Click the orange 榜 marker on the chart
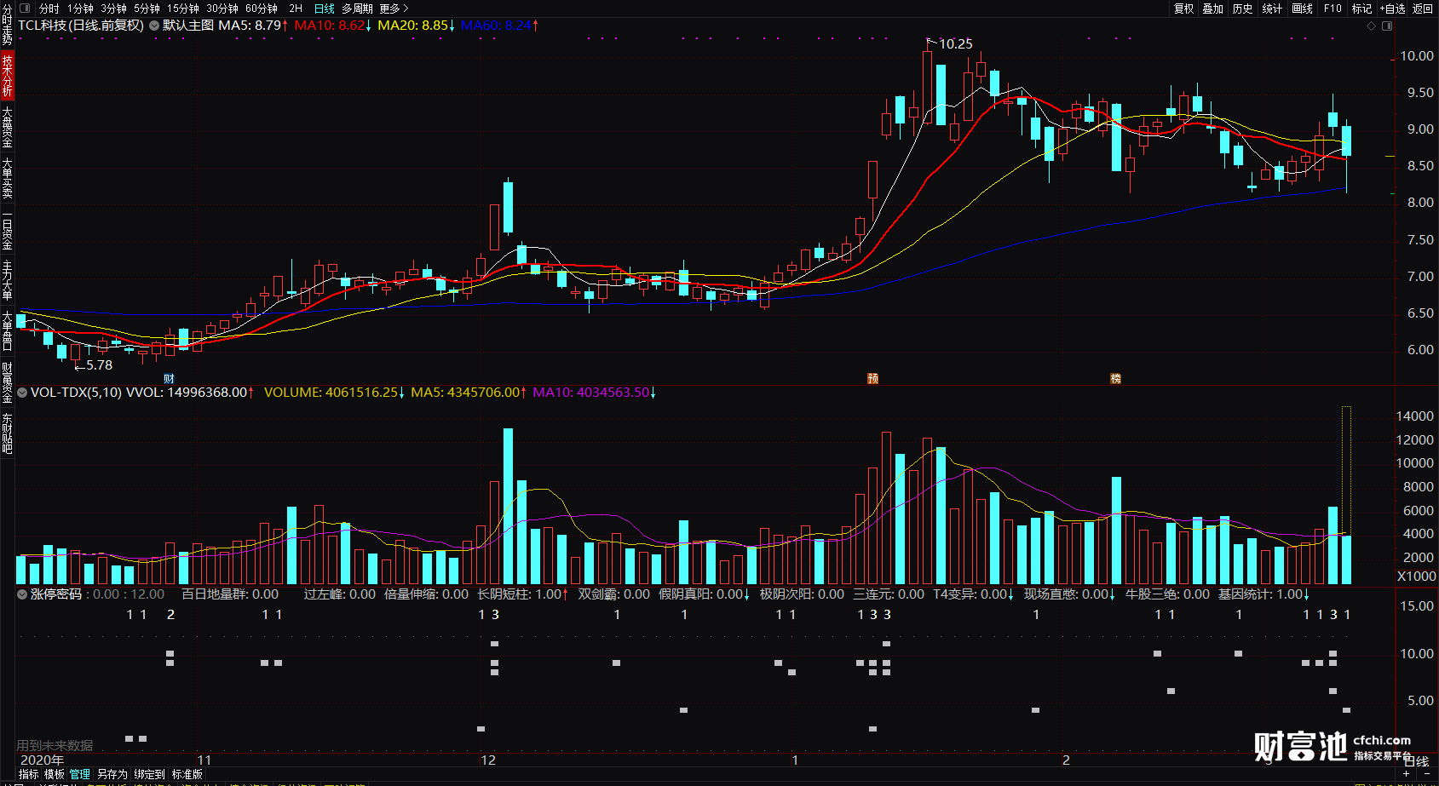1439x786 pixels. click(x=1115, y=379)
